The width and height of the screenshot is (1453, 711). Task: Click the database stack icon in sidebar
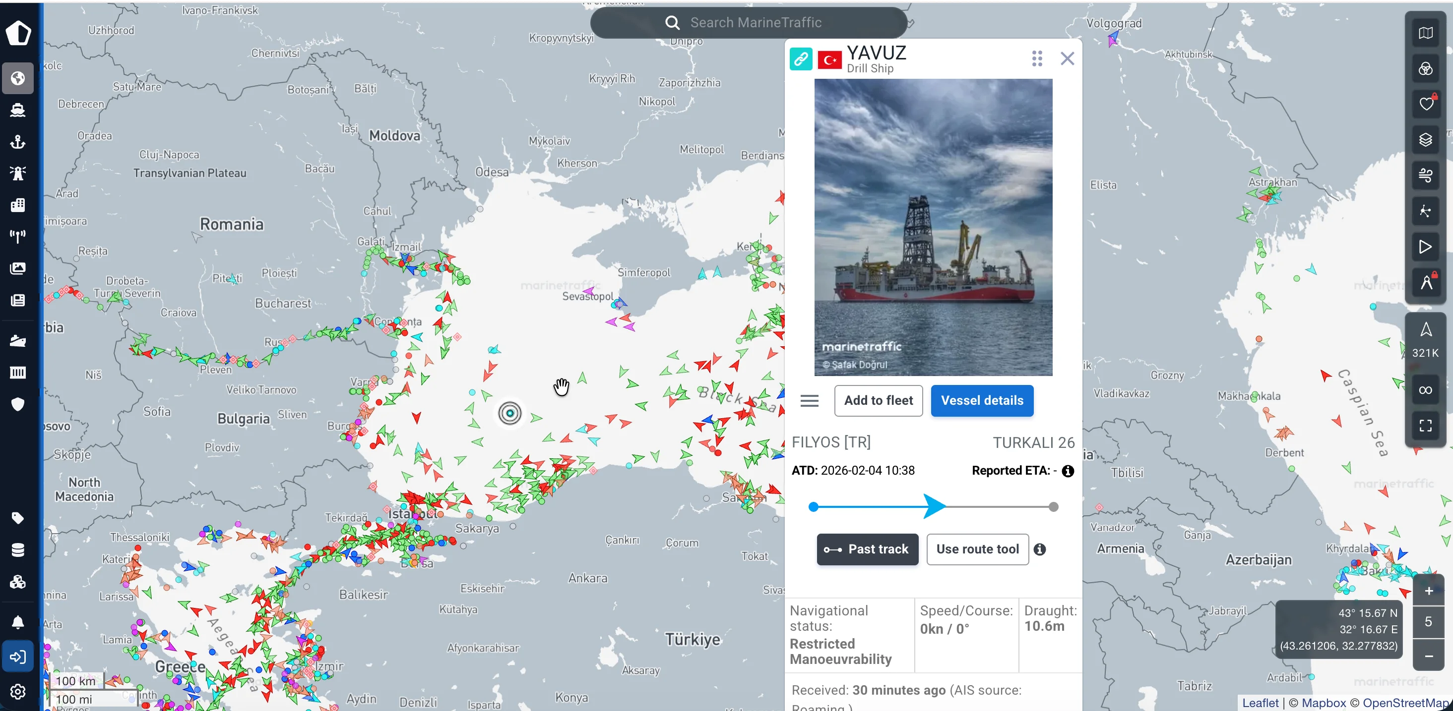click(18, 550)
